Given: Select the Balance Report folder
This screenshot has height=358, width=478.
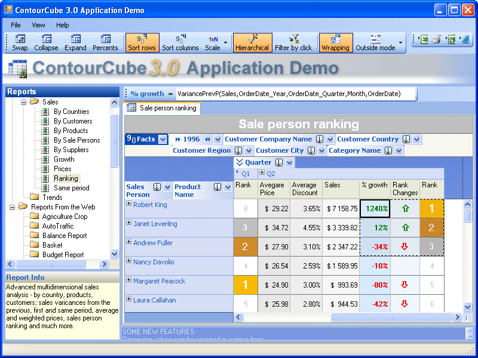Looking at the screenshot, I should tap(65, 236).
